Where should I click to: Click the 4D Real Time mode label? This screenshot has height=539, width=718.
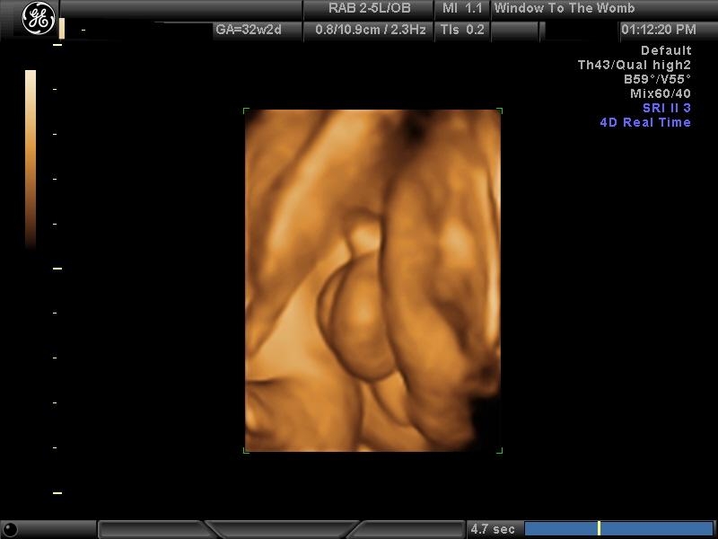pyautogui.click(x=645, y=122)
